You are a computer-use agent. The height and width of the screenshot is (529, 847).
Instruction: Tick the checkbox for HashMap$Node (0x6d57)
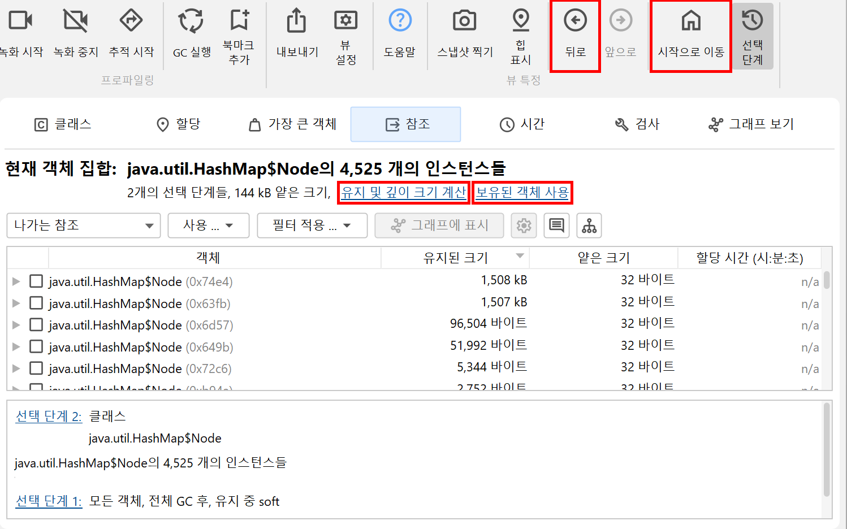[36, 325]
